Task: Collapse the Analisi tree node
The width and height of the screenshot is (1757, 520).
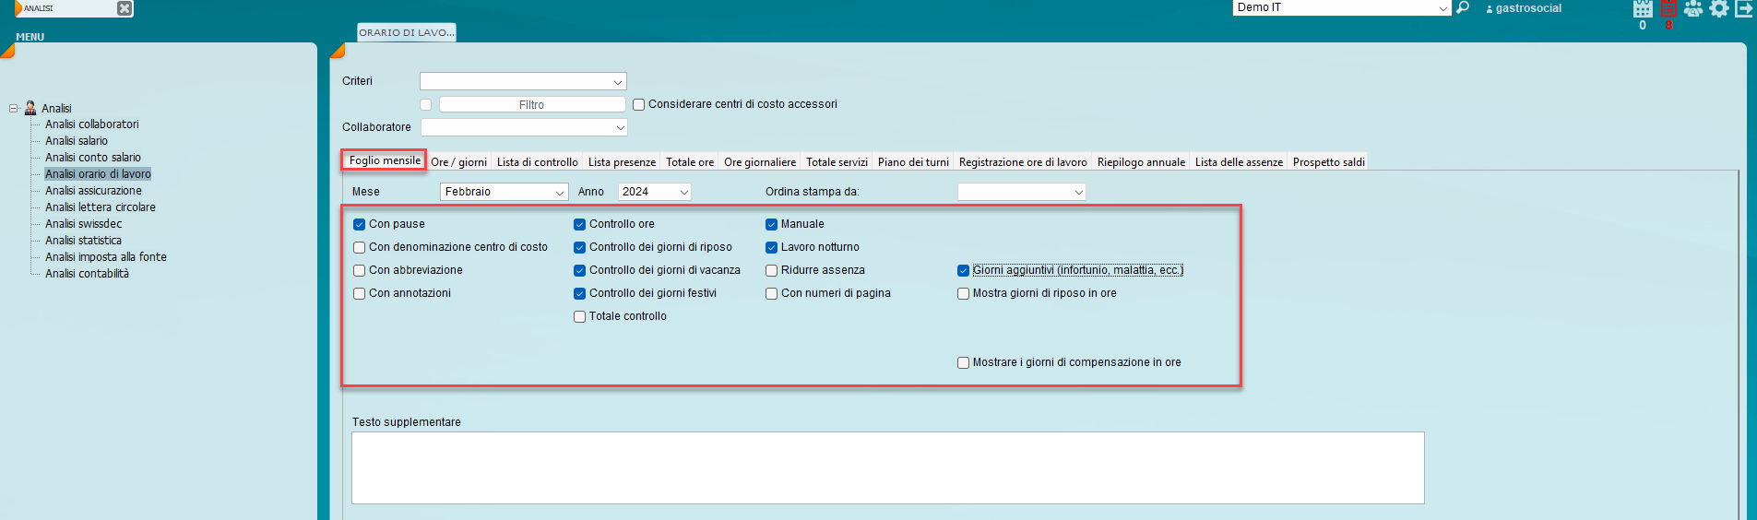Action: coord(14,108)
